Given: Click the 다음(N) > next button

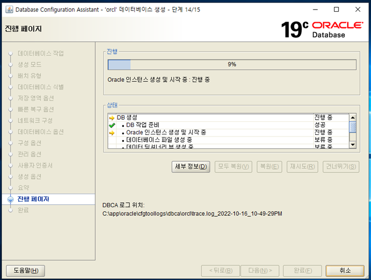Looking at the screenshot, I should (x=260, y=270).
